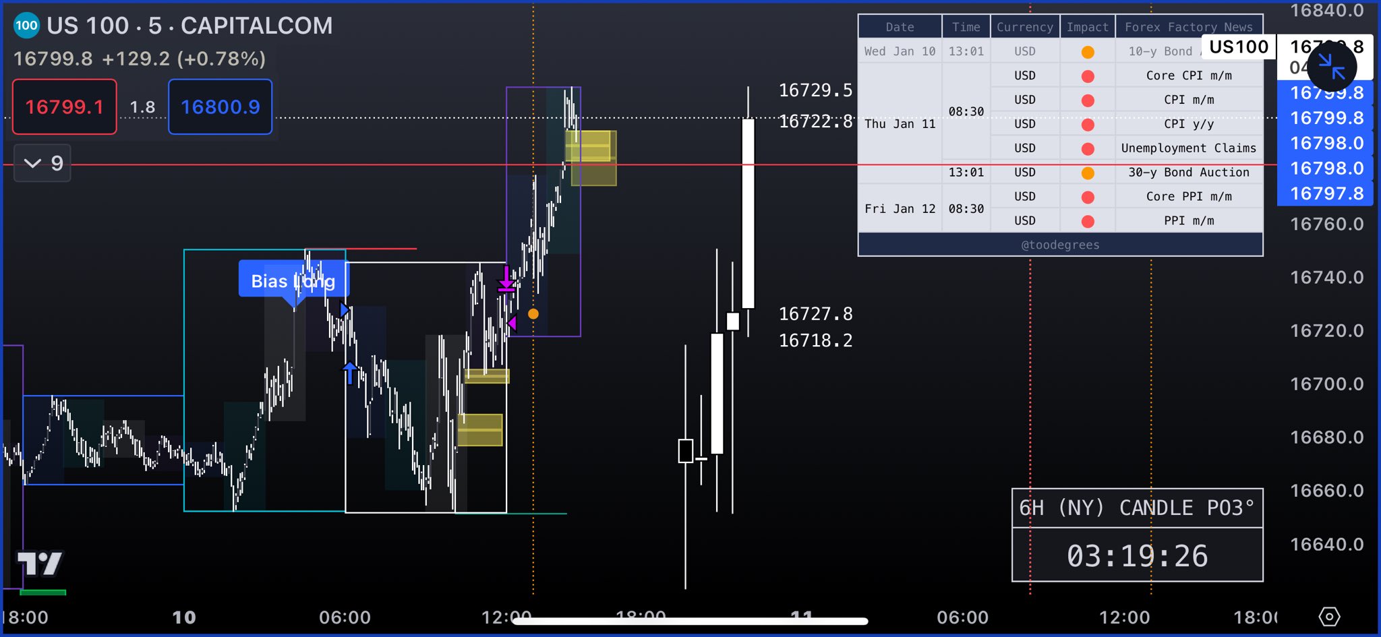Click the +129.2 (+0.78%) change readout

tap(183, 59)
